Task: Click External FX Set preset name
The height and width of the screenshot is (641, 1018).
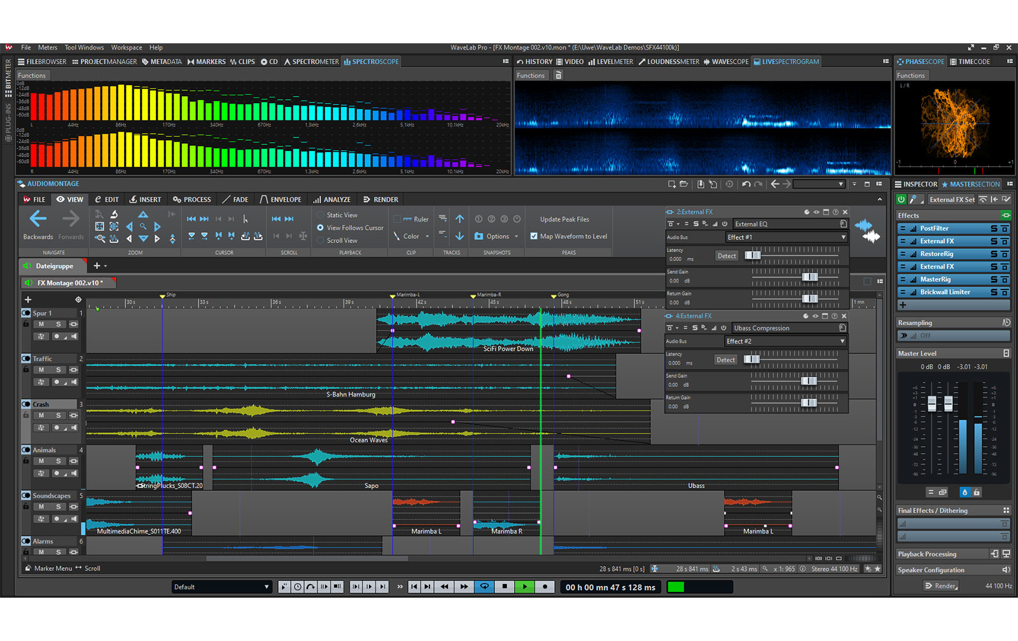Action: 951,199
